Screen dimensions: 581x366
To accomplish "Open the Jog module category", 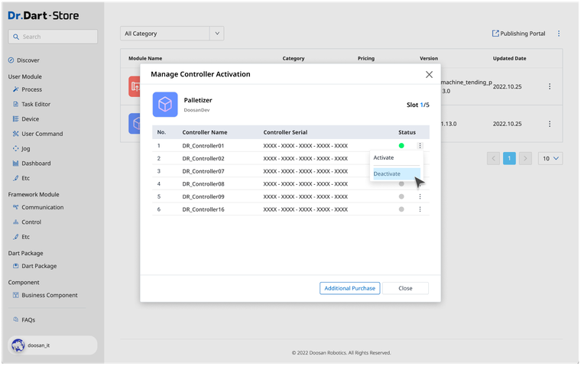I will click(25, 148).
